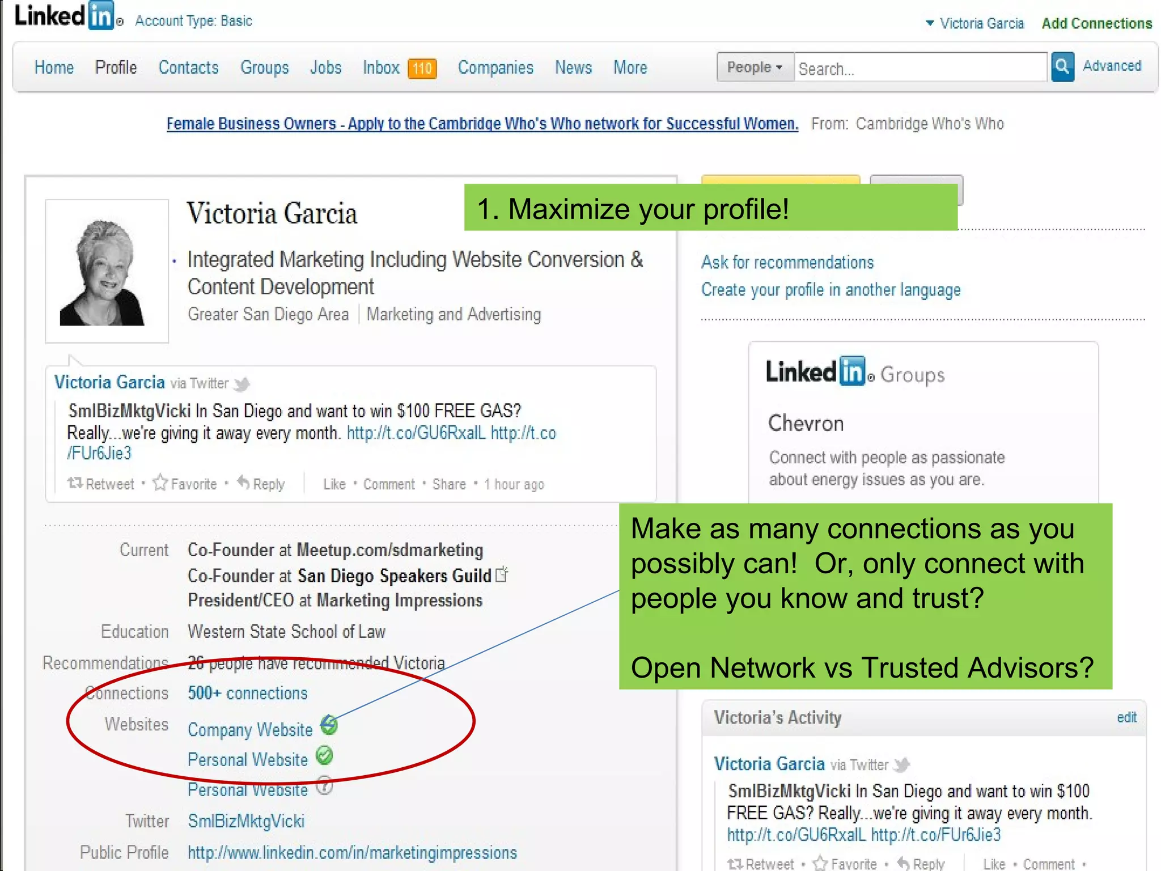This screenshot has width=1161, height=871.
Task: Click the Add Connections link
Action: coord(1097,23)
